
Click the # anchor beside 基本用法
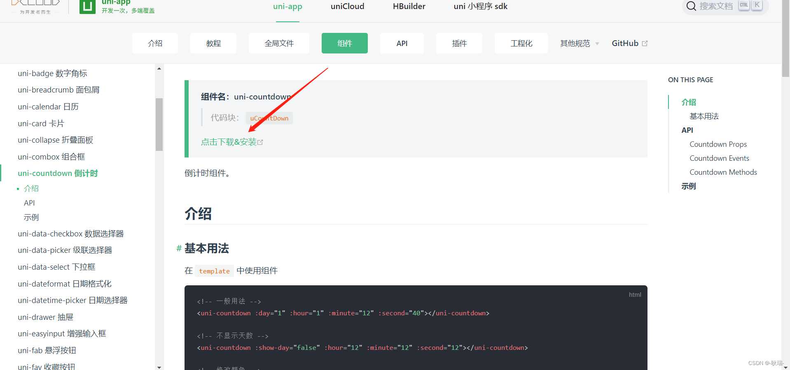coord(179,248)
